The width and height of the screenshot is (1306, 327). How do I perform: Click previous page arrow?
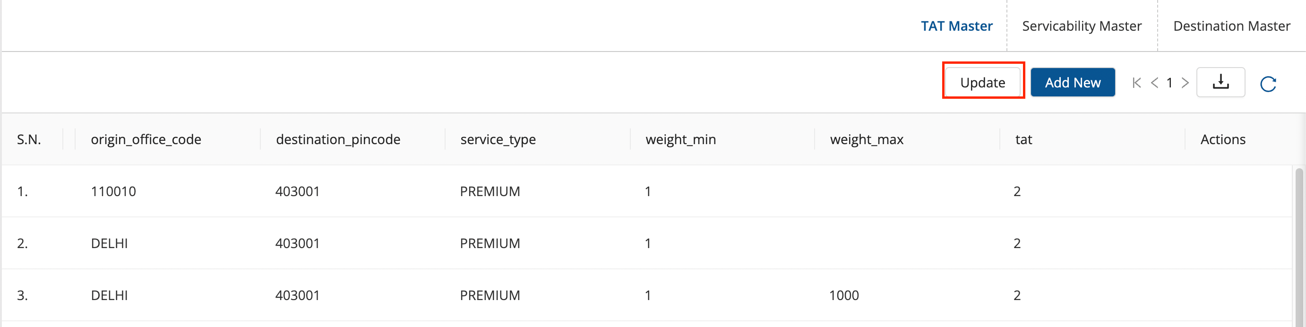[1154, 83]
